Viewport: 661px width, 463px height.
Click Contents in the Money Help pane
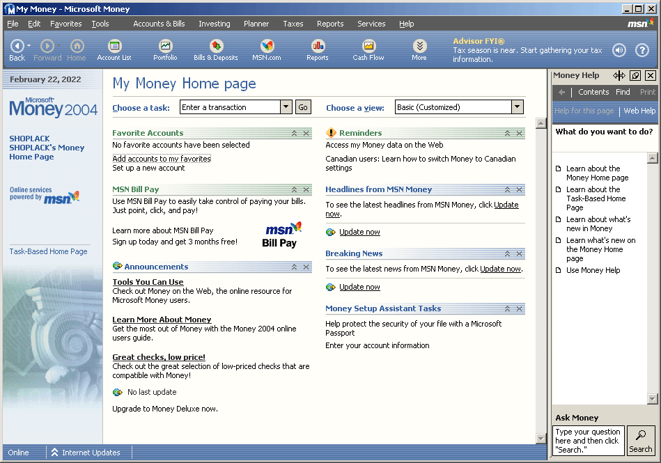[x=593, y=92]
